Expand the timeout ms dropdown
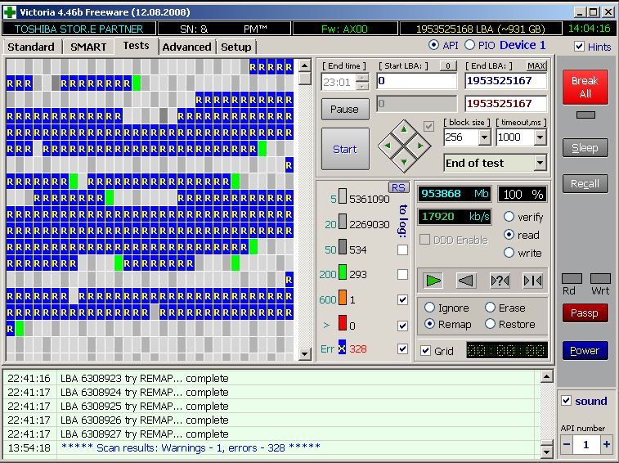 (539, 138)
